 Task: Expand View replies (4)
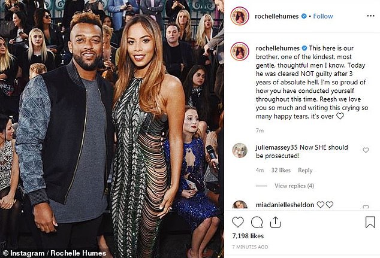click(294, 186)
